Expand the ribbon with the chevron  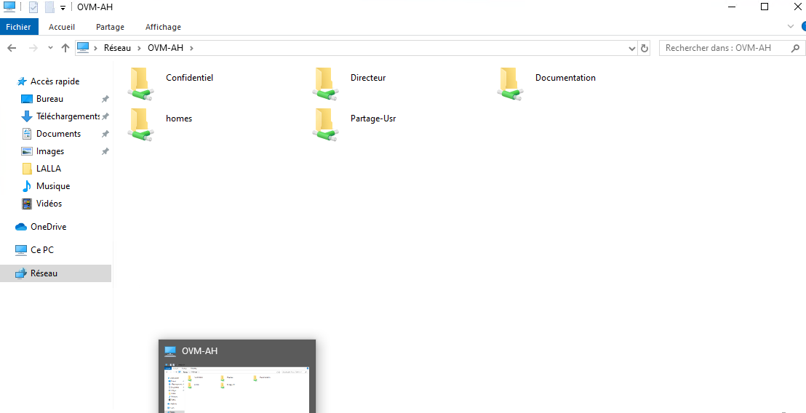[x=791, y=26]
